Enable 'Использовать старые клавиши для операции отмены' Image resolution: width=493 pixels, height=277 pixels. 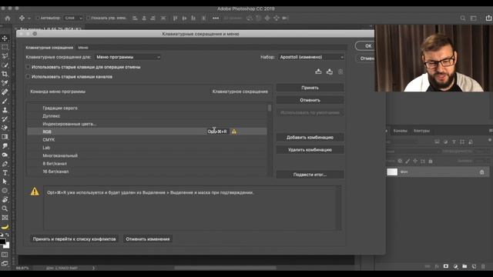point(28,67)
